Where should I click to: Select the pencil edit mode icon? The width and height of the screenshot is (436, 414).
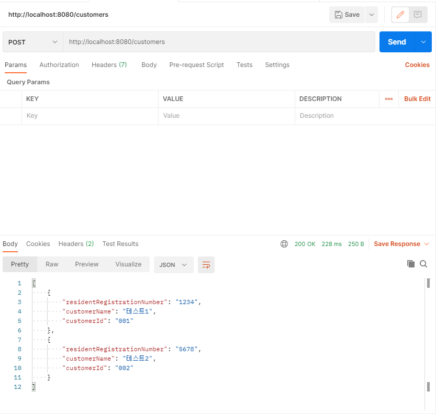(400, 15)
